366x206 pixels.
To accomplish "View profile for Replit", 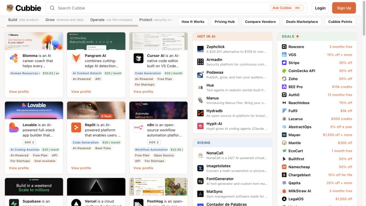I will click(81, 168).
